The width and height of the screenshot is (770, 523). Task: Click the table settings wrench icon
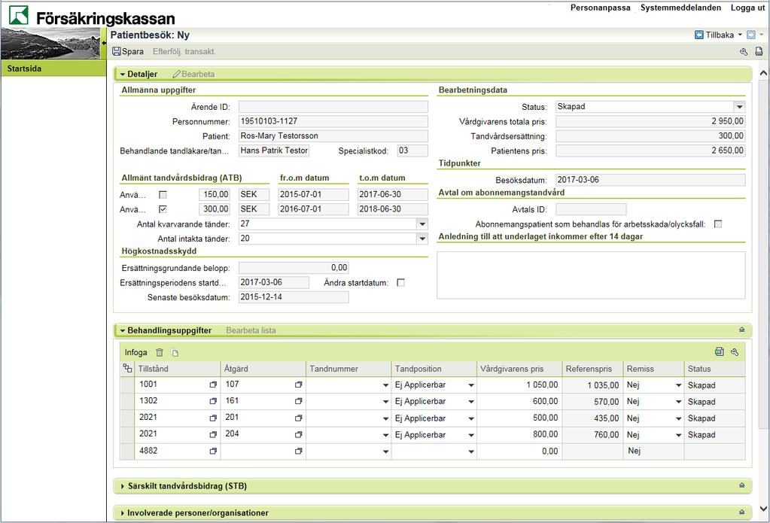735,351
